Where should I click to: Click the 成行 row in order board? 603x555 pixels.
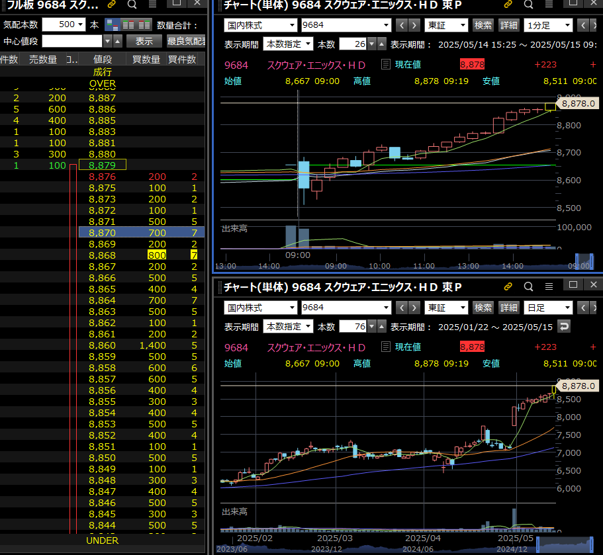103,72
